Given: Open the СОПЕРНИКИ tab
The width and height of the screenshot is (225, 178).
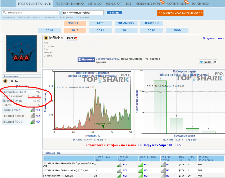Looking at the screenshot, I should tap(176, 4).
